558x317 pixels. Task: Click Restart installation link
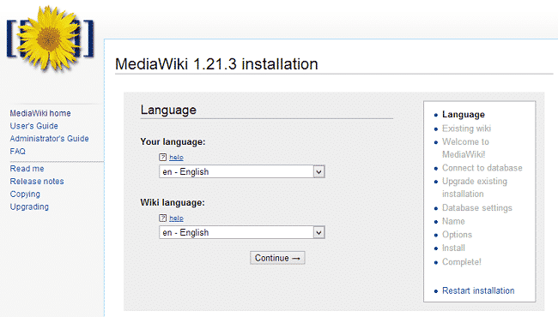[x=478, y=290]
